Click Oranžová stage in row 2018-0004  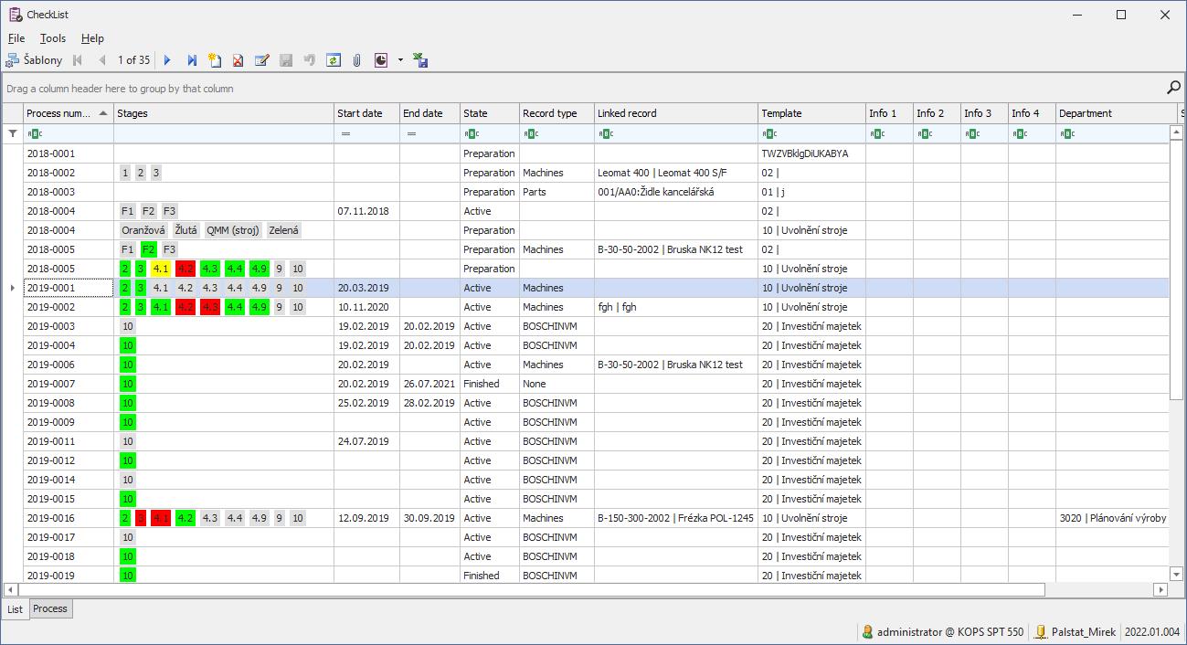(143, 230)
